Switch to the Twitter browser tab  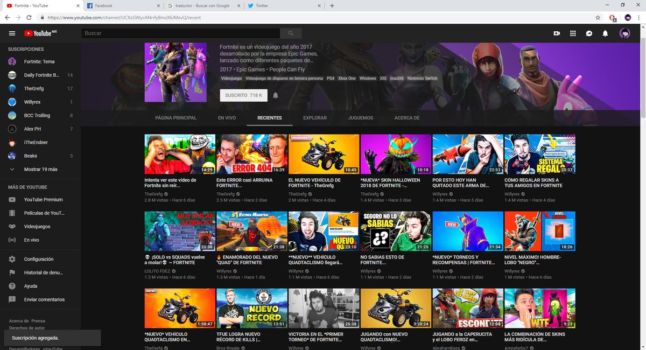[284, 6]
